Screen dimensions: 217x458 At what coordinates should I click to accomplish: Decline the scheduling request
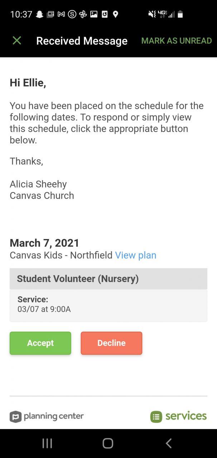click(111, 343)
